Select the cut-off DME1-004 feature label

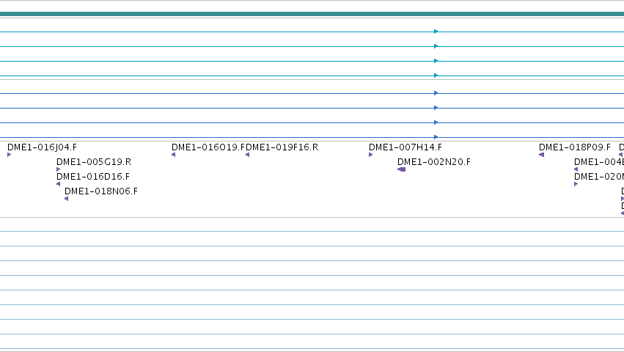[x=599, y=162]
